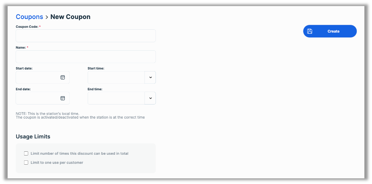Click the New Coupon breadcrumb title
The image size is (372, 184).
71,17
